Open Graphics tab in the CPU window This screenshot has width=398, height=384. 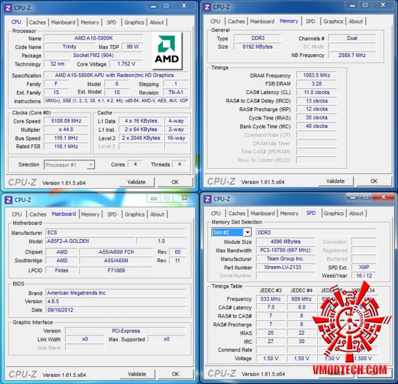pyautogui.click(x=134, y=22)
